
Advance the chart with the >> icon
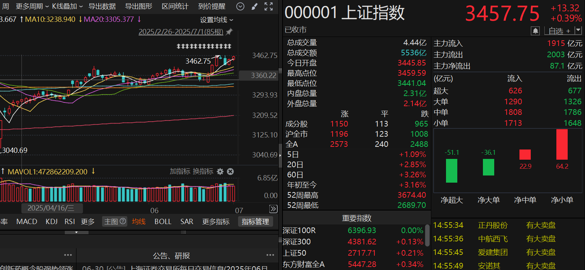coord(273,209)
